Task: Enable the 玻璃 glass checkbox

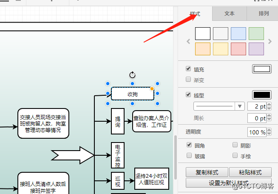Action: point(189,155)
